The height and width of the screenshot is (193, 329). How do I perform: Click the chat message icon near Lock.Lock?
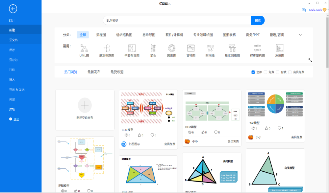[x=304, y=10]
